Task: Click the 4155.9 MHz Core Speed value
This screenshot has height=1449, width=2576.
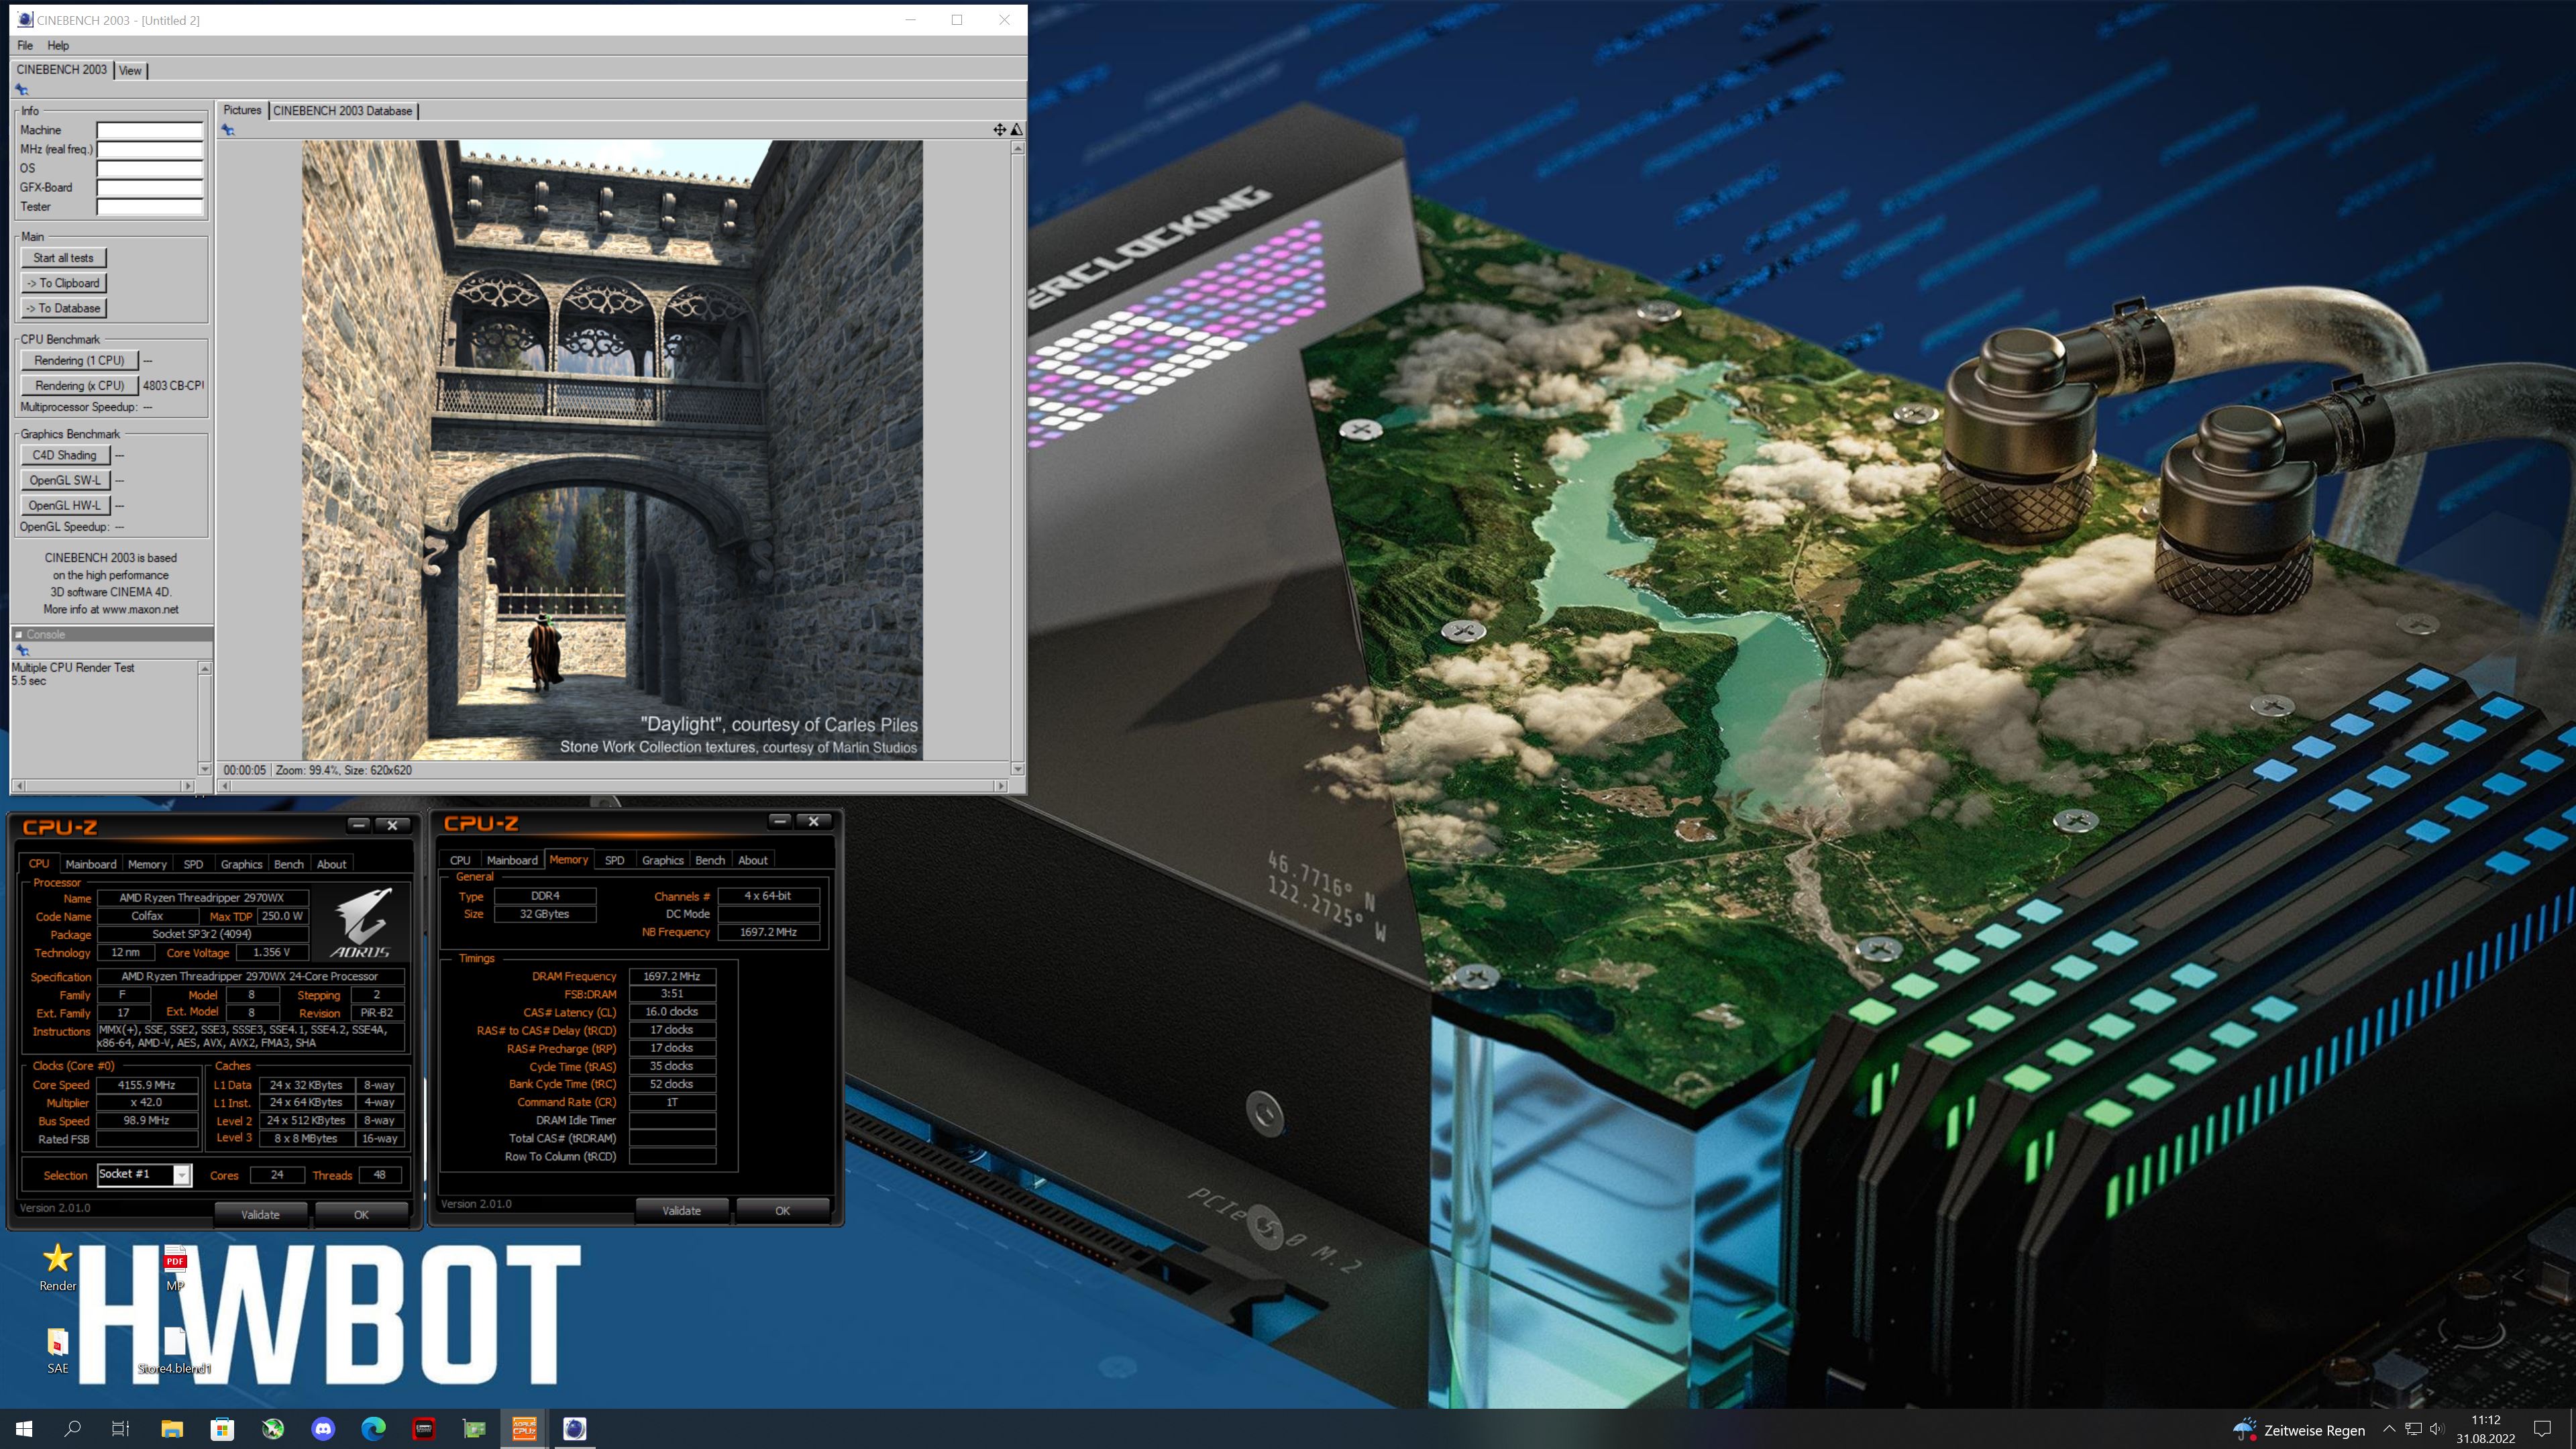Action: click(147, 1085)
